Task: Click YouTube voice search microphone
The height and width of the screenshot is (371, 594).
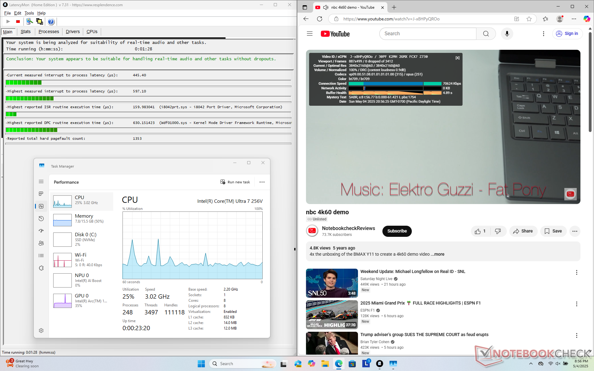Action: pos(507,34)
